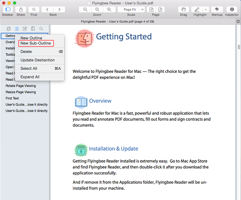The height and width of the screenshot is (200, 241).
Task: Show outline list sidebar tab icon
Action: point(17,29)
